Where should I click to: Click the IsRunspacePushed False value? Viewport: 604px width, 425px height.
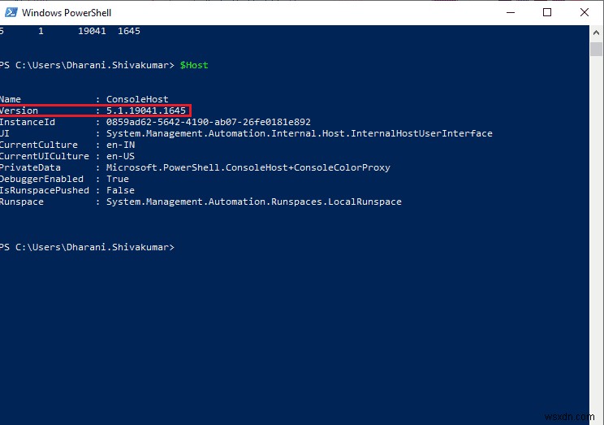[120, 190]
